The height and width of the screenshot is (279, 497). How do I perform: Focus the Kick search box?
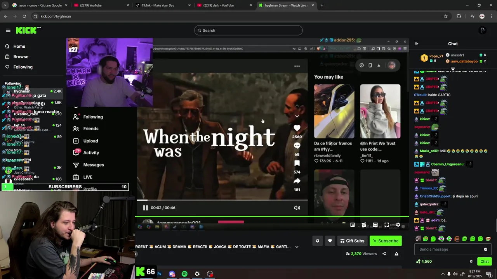(x=248, y=30)
